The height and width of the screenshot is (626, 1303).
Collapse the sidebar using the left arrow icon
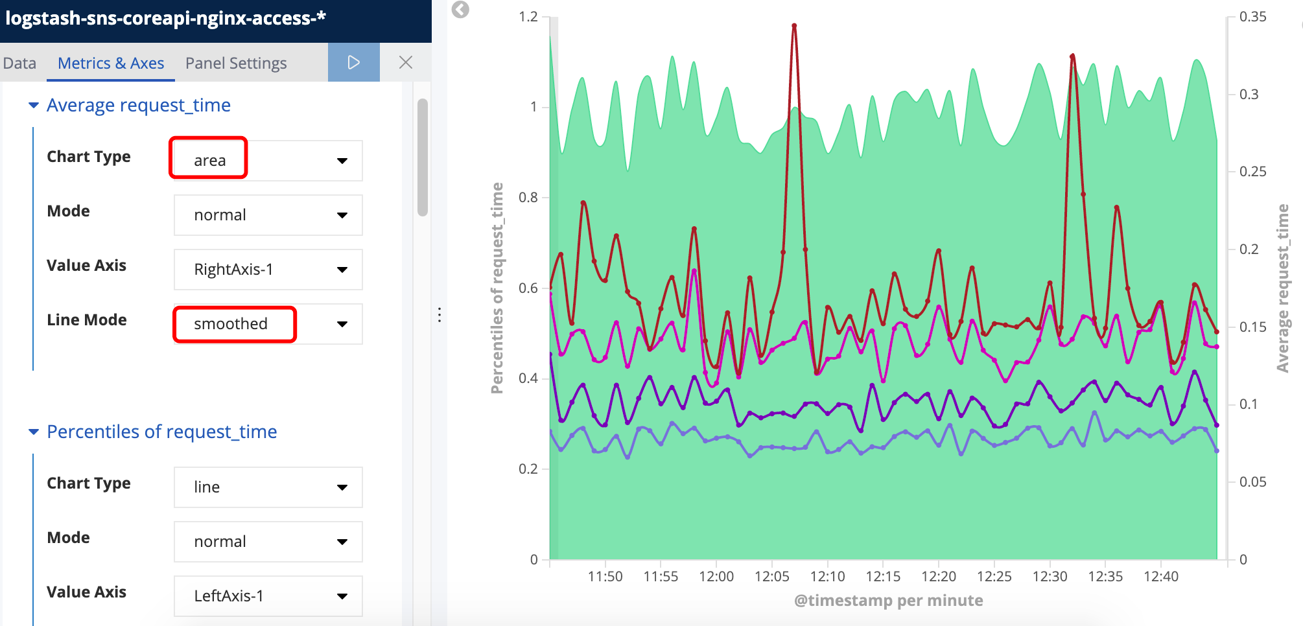point(460,9)
